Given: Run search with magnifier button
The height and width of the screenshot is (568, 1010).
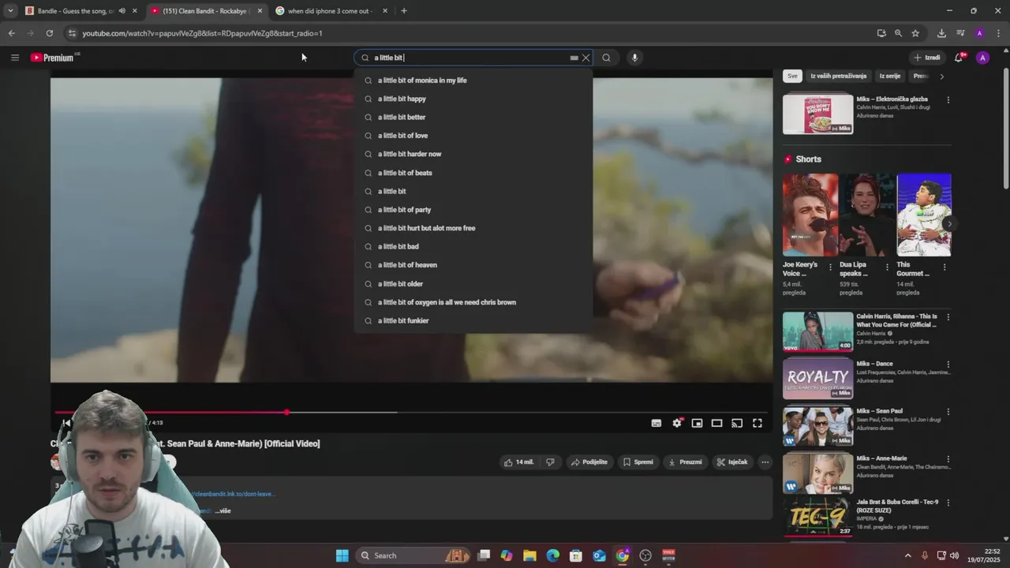Looking at the screenshot, I should (606, 58).
